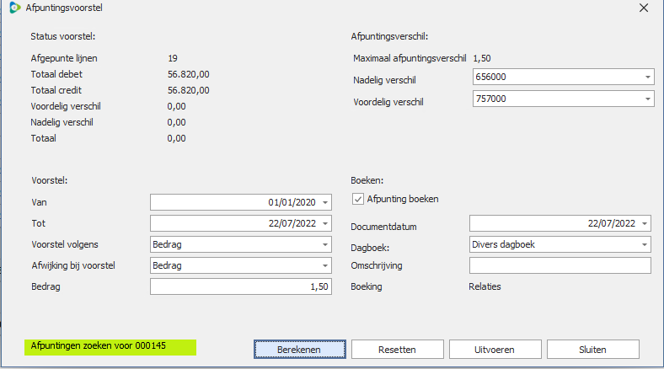The image size is (664, 369).
Task: Click the Afgepunte lijnen value 19
Action: coord(173,58)
